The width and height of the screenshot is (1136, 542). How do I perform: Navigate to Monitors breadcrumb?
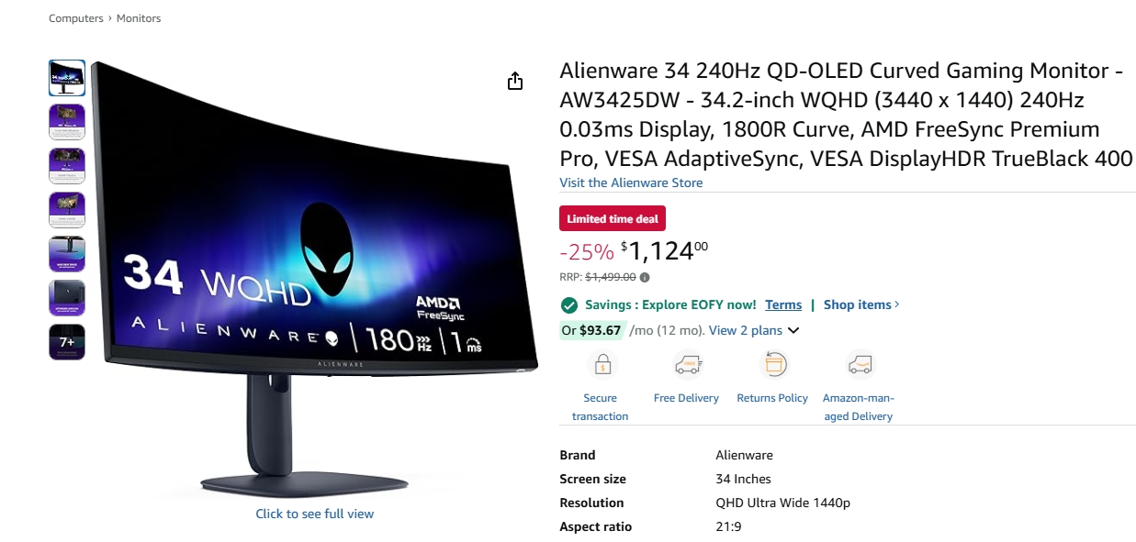click(x=139, y=18)
